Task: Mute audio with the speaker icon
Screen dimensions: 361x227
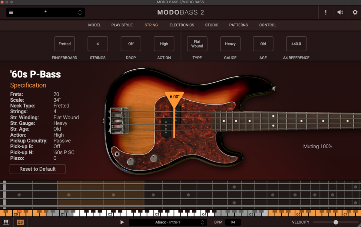Action: (340, 12)
